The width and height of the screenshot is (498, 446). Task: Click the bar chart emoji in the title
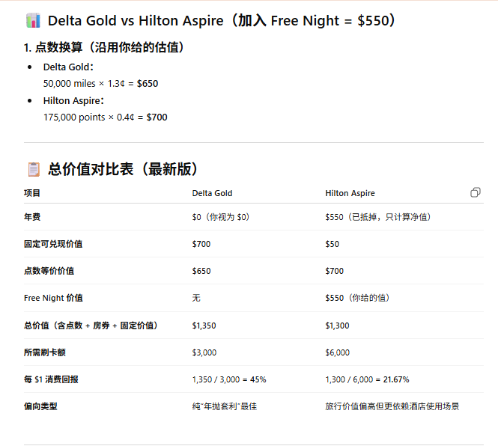click(x=32, y=21)
